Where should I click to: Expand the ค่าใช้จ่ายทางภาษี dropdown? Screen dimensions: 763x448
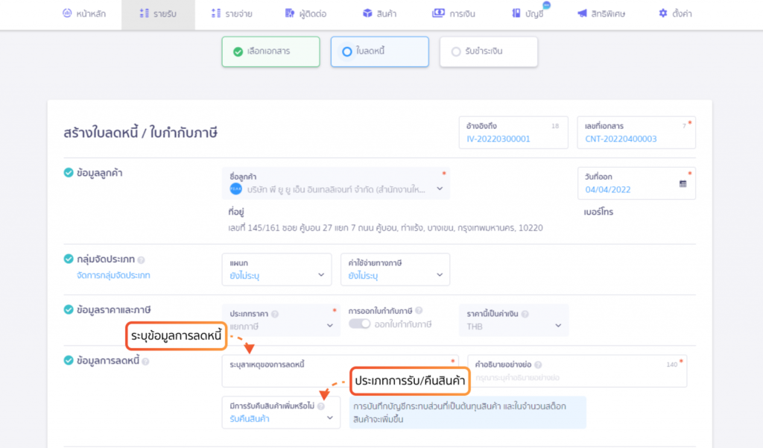point(395,269)
